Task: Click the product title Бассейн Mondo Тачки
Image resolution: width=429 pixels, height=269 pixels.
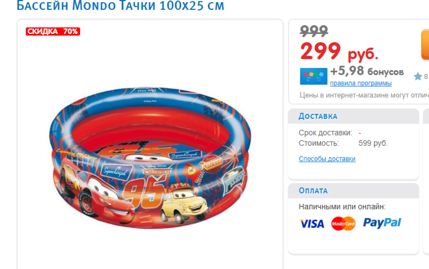Action: [x=120, y=6]
